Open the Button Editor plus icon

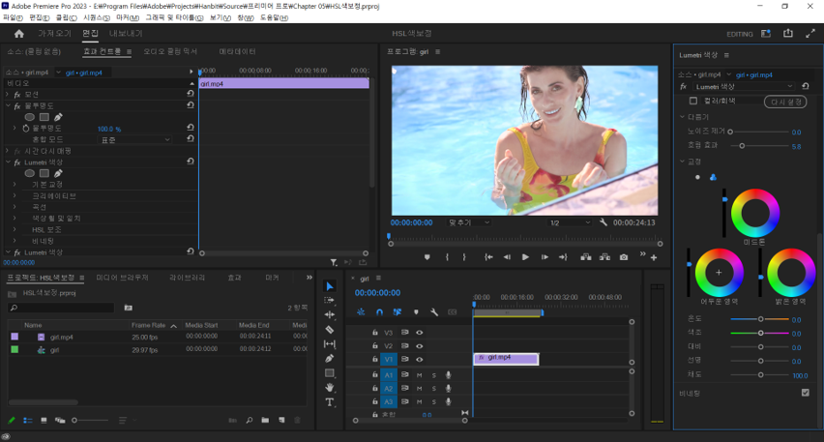point(654,257)
